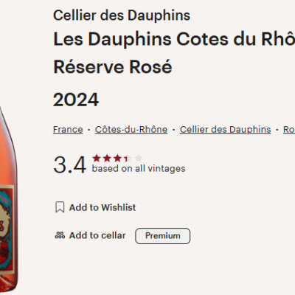Image resolution: width=295 pixels, height=295 pixels.
Task: Click the bookmark icon beside Add to Wishlist
Action: pos(60,207)
